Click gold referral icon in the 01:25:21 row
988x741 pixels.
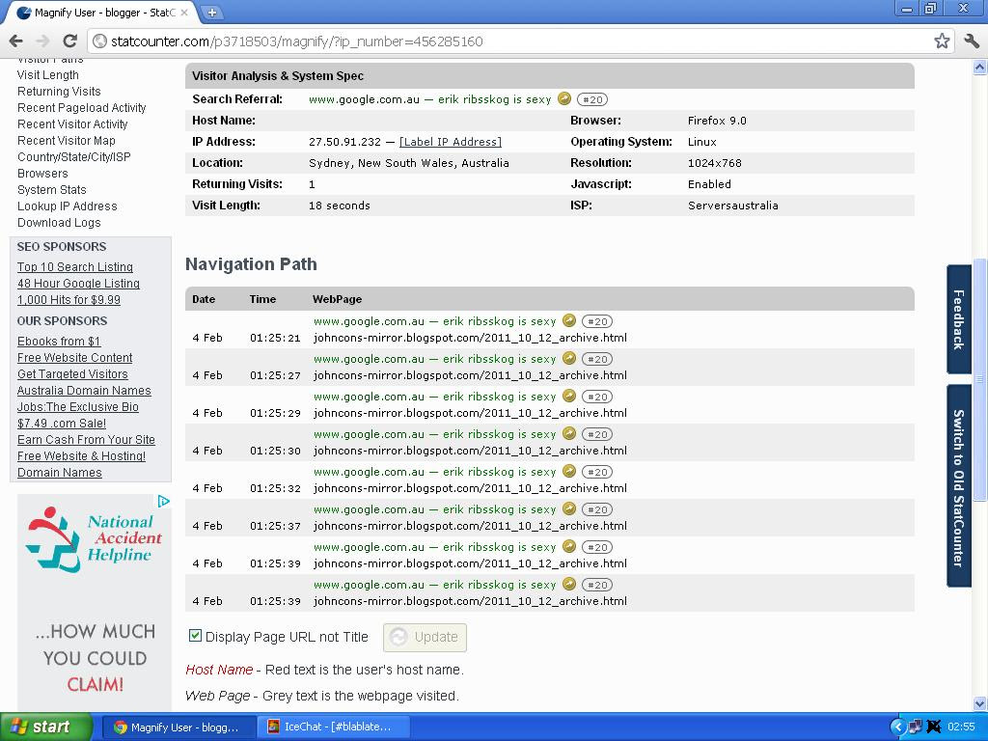pos(569,320)
